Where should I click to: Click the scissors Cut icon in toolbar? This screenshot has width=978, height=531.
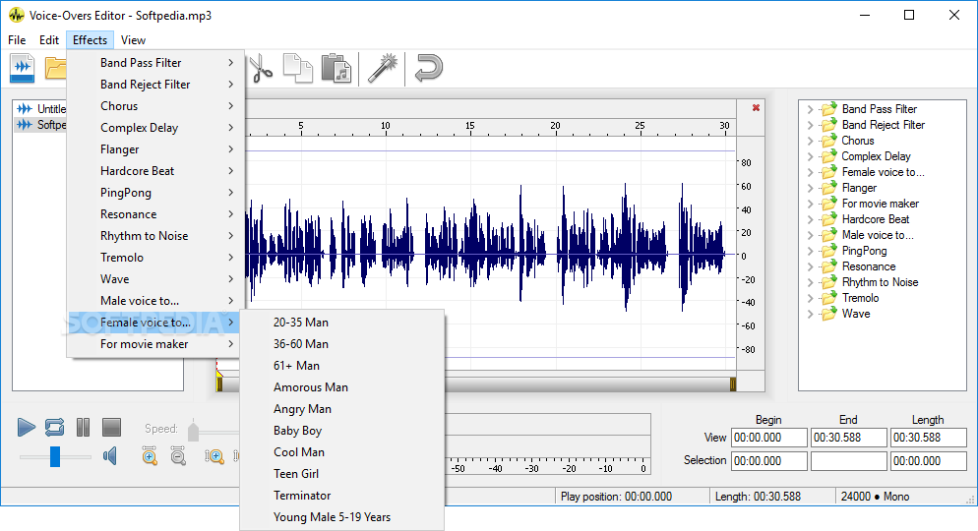(x=261, y=68)
